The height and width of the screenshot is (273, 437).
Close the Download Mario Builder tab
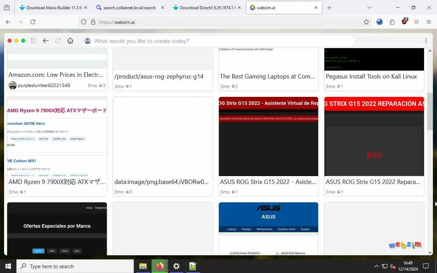(x=85, y=8)
